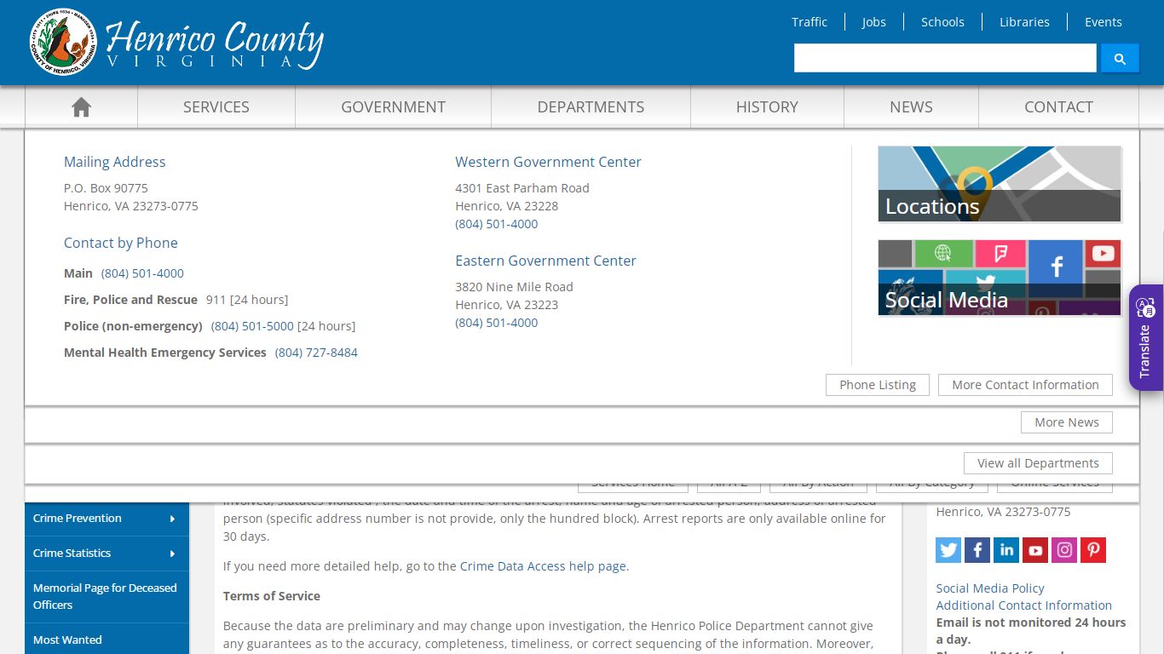
Task: Go to the home icon tab
Action: [x=81, y=107]
